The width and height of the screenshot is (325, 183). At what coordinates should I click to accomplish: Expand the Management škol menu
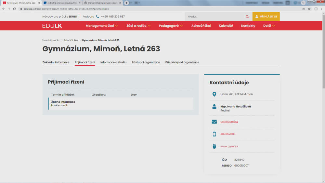point(102,26)
